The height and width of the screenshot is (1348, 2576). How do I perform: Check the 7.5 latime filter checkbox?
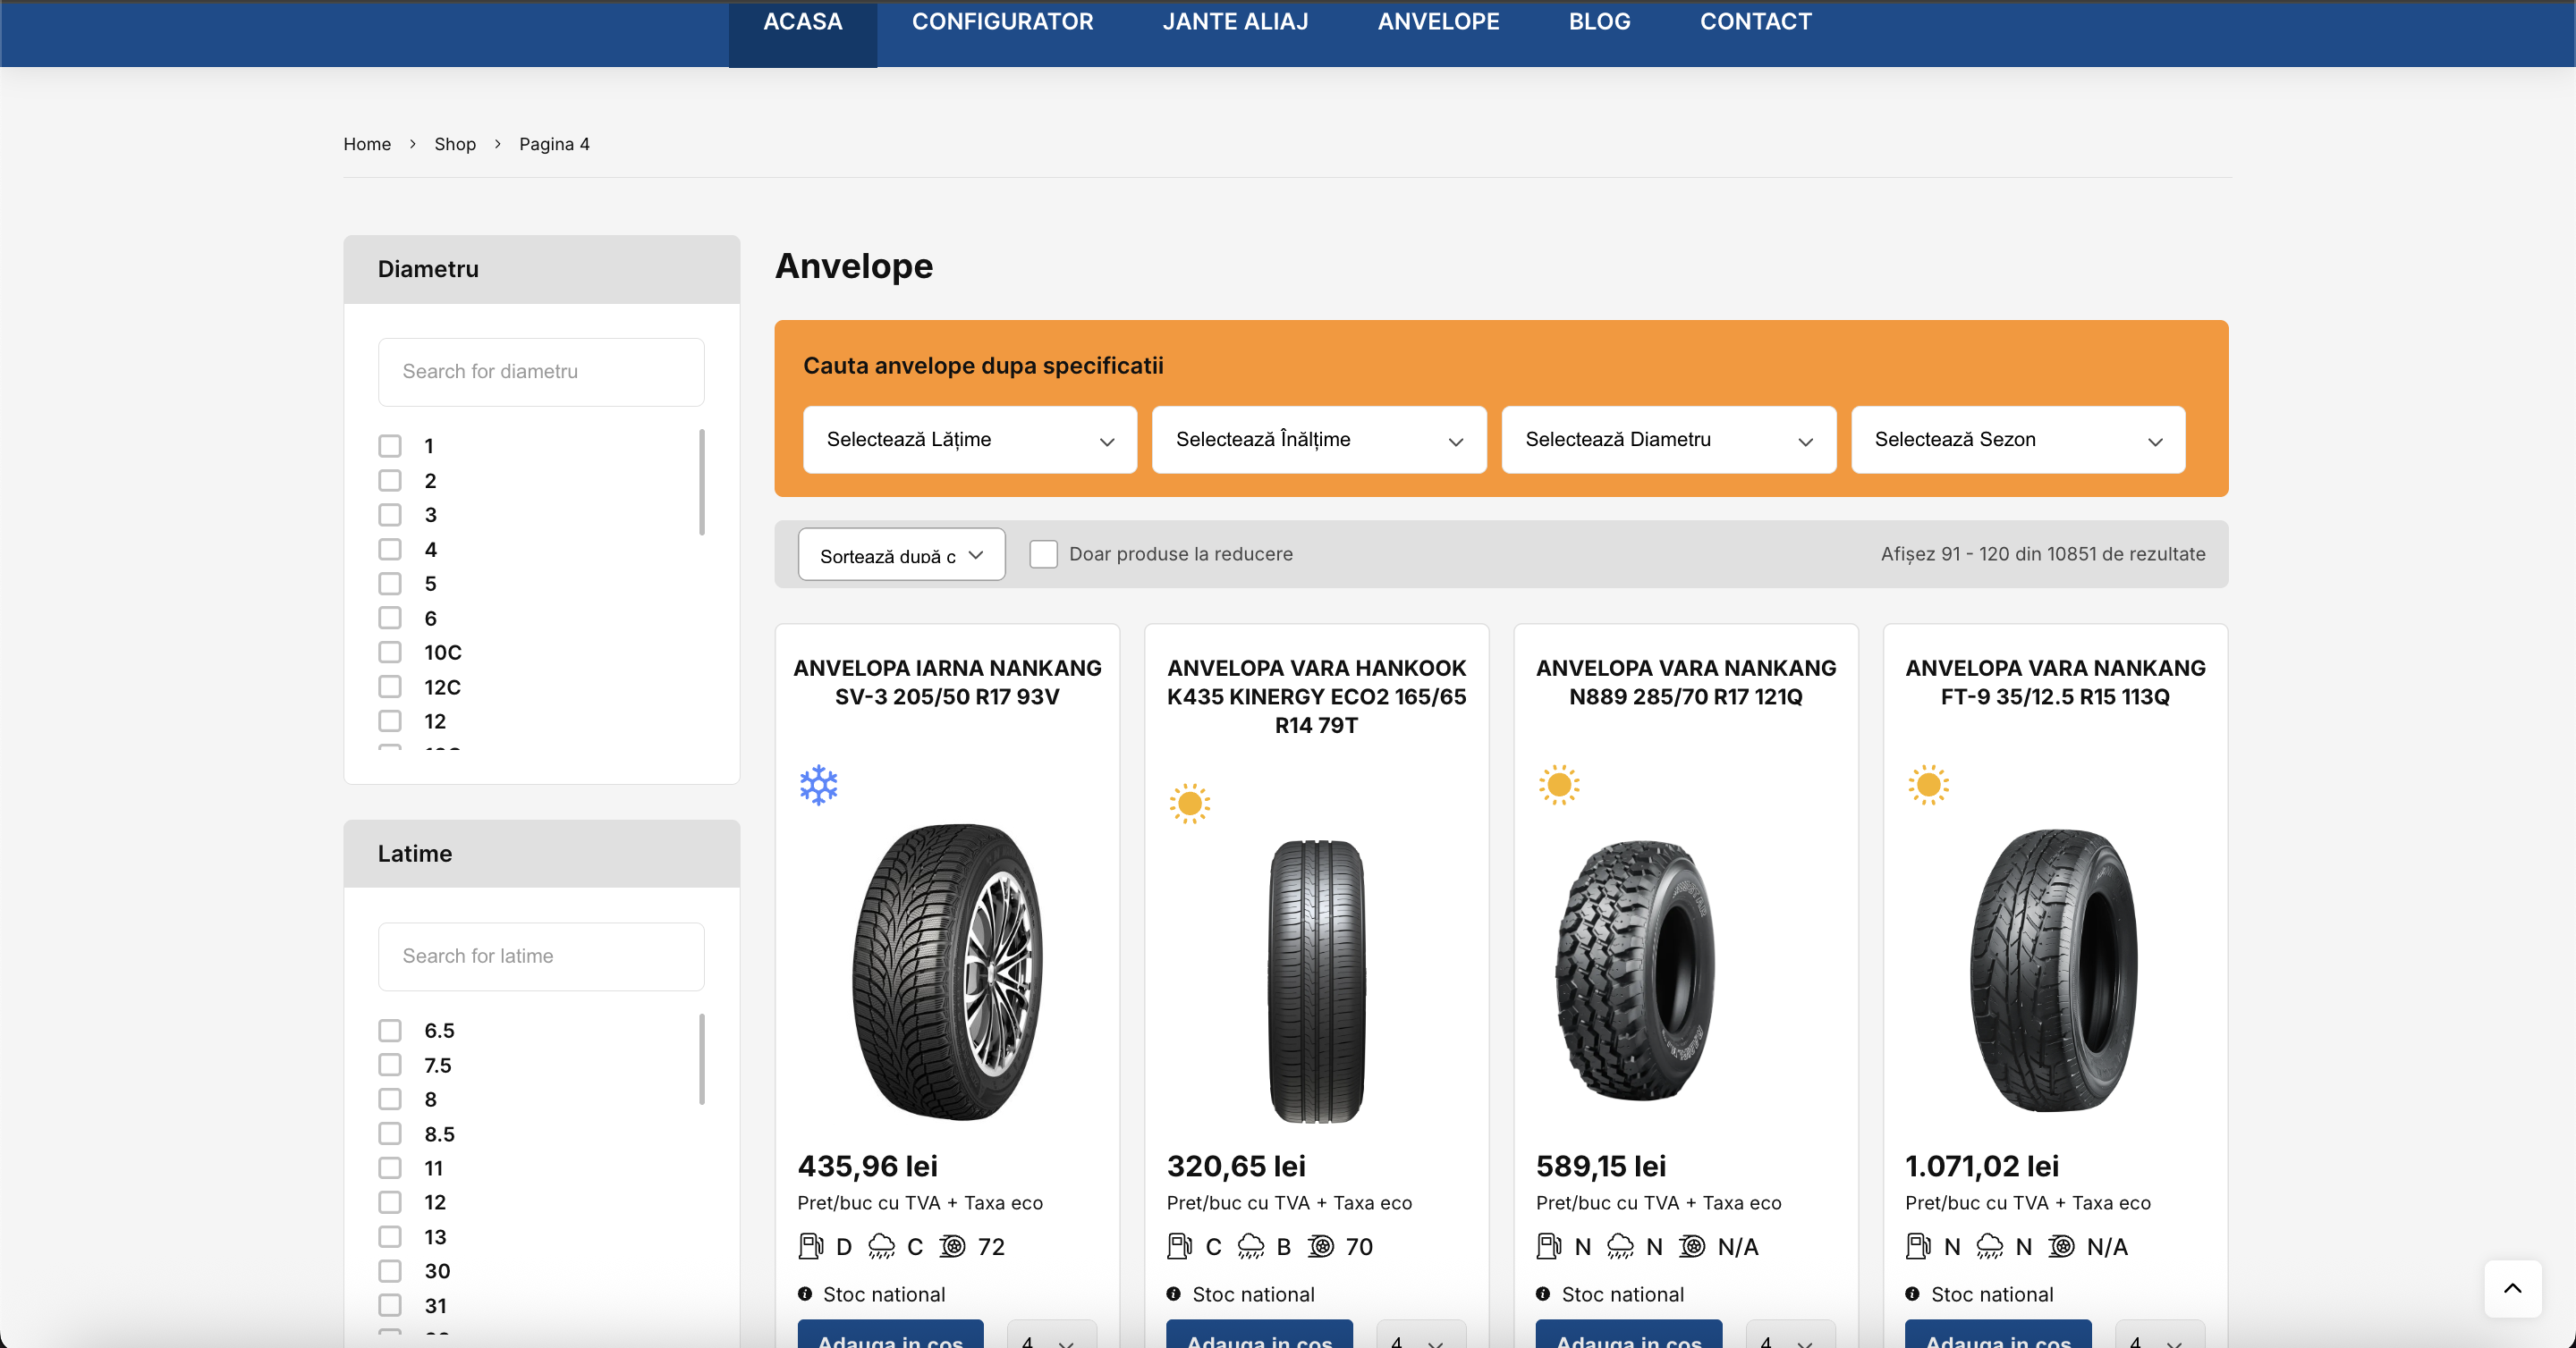tap(390, 1065)
